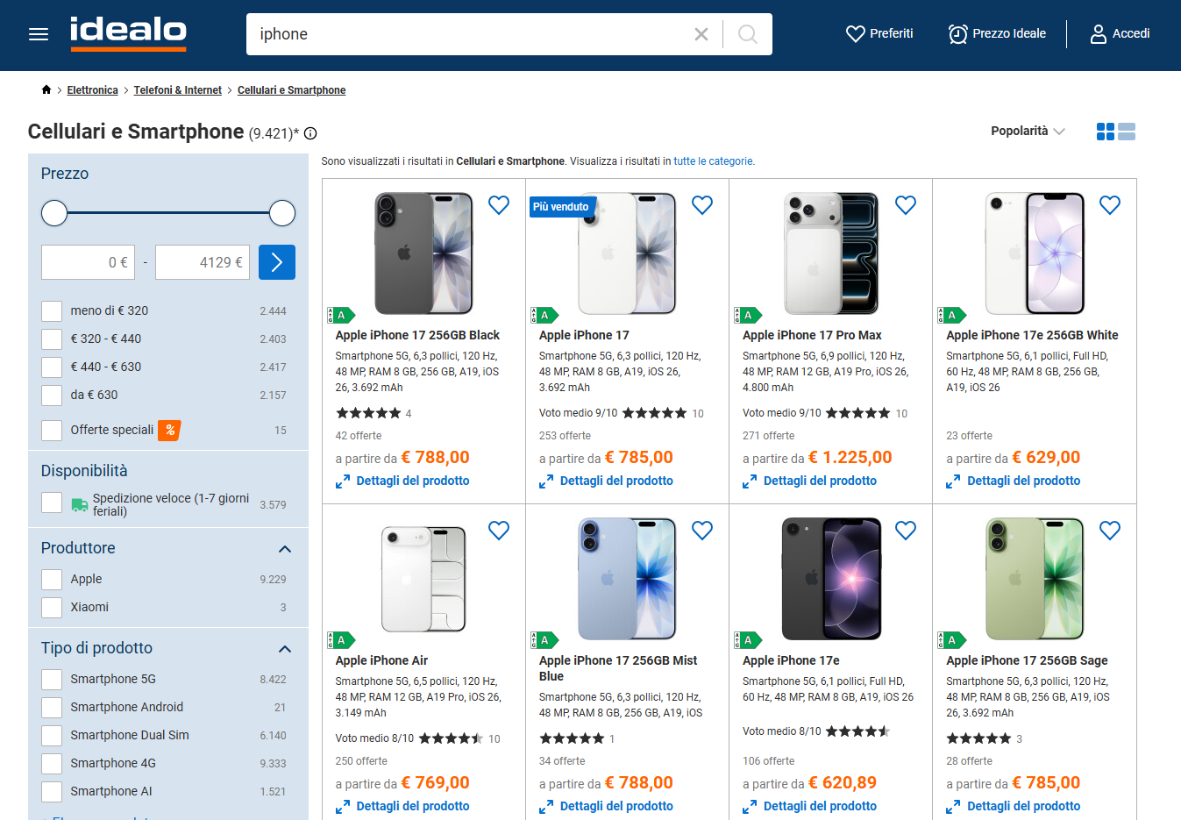1181x820 pixels.
Task: Check the '€ 320 - € 440' filter
Action: coord(52,339)
